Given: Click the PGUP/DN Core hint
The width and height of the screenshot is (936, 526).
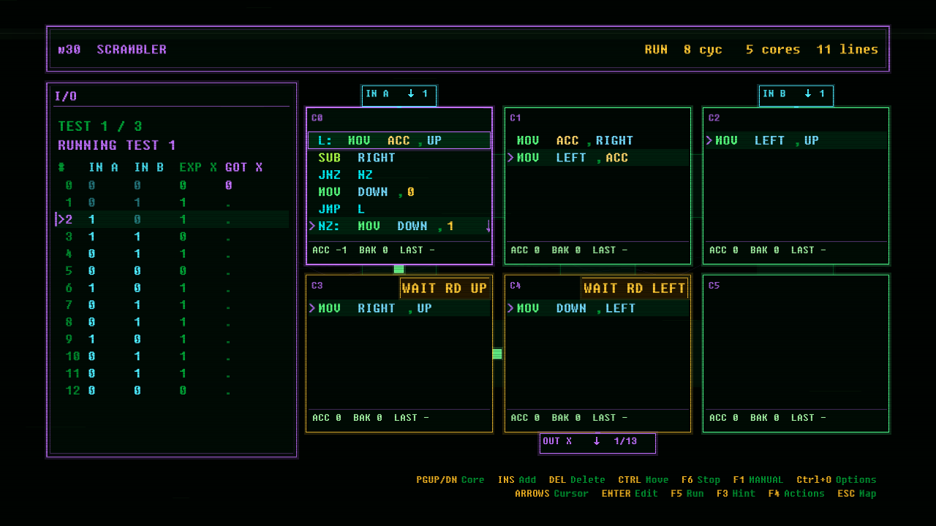Looking at the screenshot, I should tap(450, 480).
